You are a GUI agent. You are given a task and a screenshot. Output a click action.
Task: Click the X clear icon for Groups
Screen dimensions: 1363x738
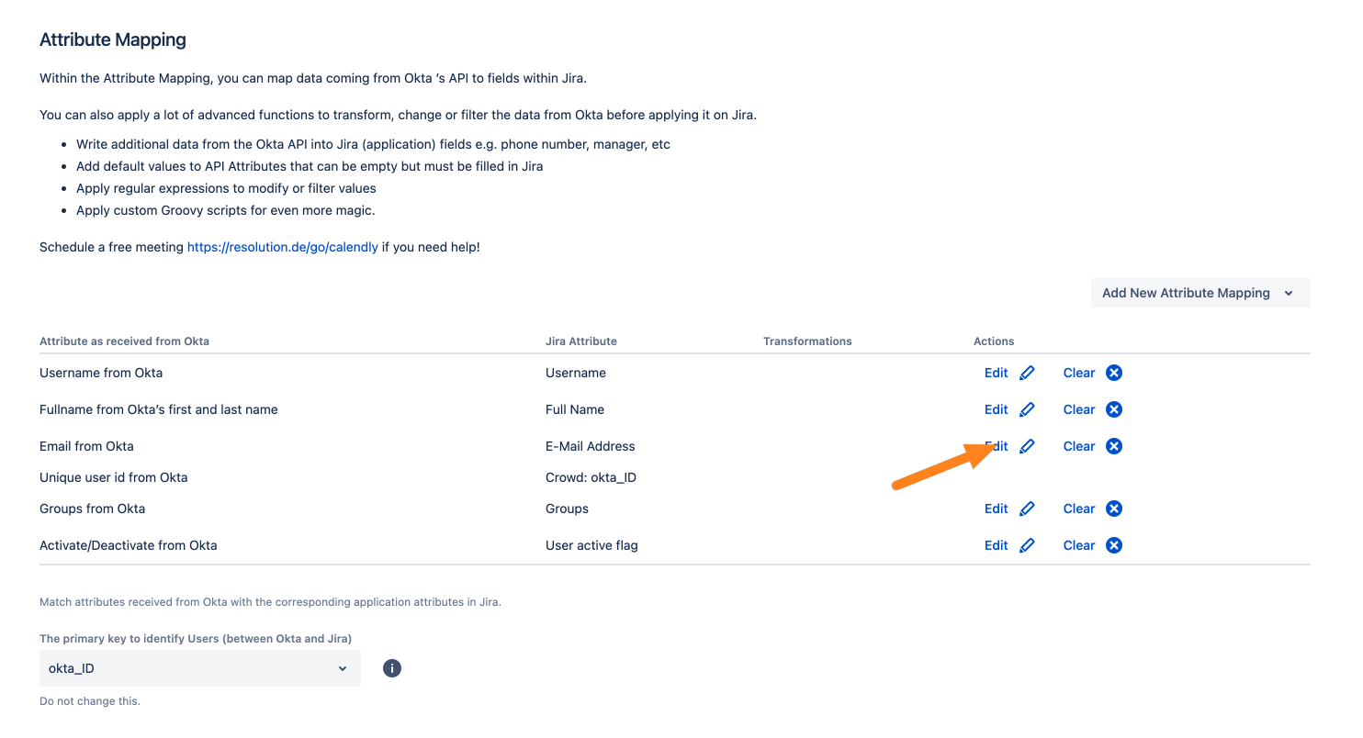(x=1114, y=509)
